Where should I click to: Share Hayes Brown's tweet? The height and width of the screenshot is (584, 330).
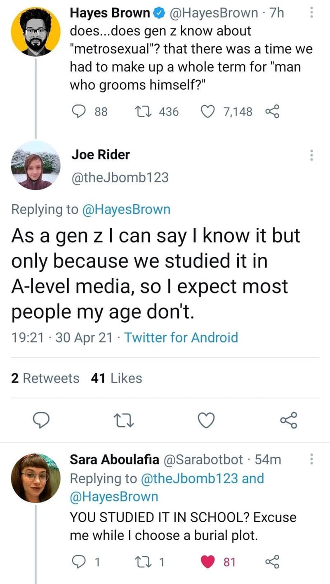pyautogui.click(x=272, y=111)
